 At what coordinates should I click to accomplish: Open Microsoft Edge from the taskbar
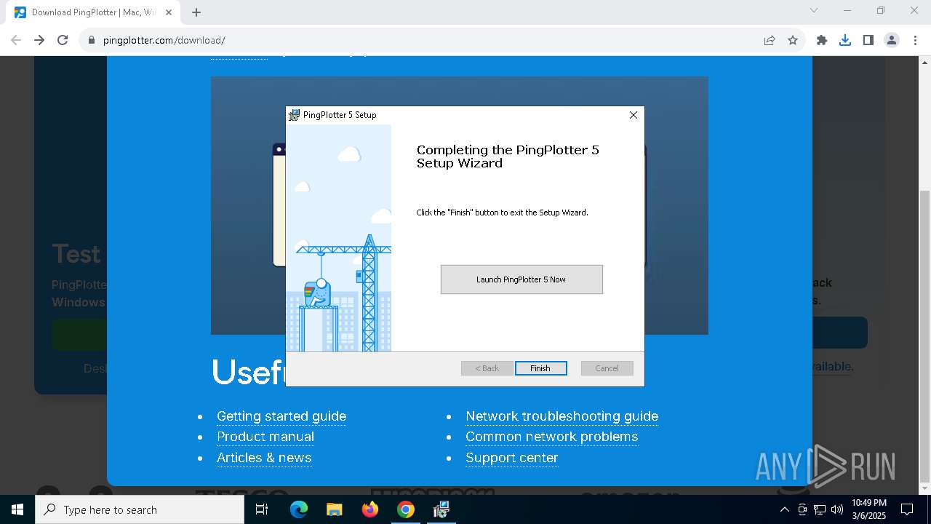(x=299, y=509)
